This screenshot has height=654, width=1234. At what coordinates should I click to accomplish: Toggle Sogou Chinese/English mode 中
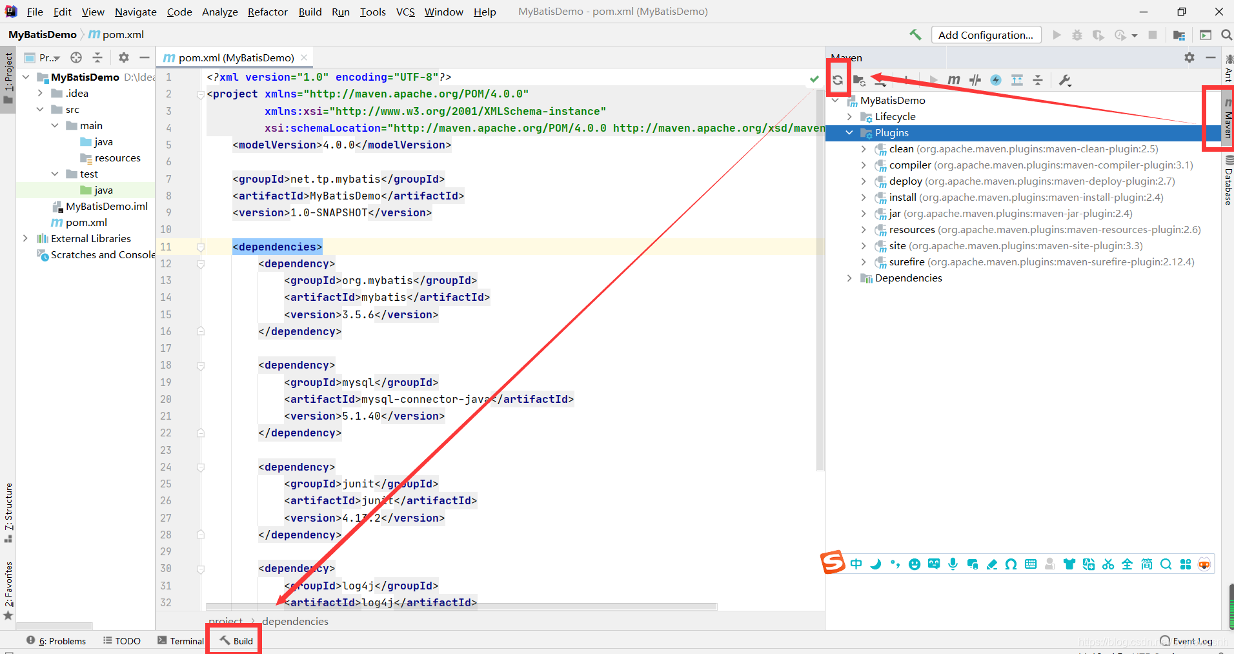point(856,564)
